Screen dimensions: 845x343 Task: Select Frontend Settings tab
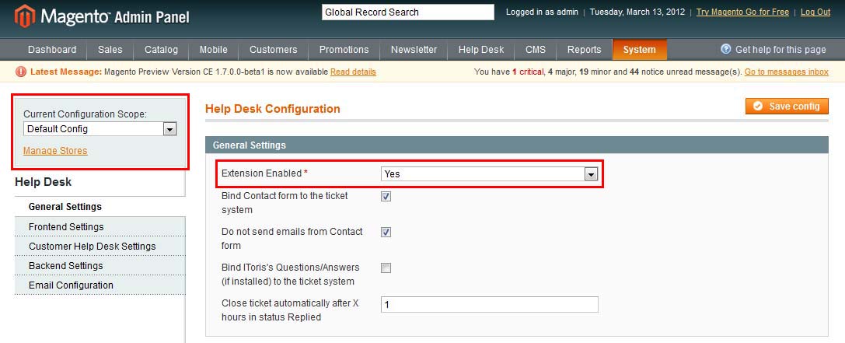click(x=100, y=226)
